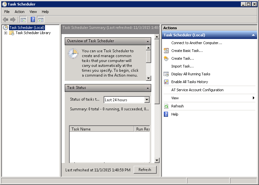
Task: Select Enable All Tasks History action
Action: click(190, 82)
